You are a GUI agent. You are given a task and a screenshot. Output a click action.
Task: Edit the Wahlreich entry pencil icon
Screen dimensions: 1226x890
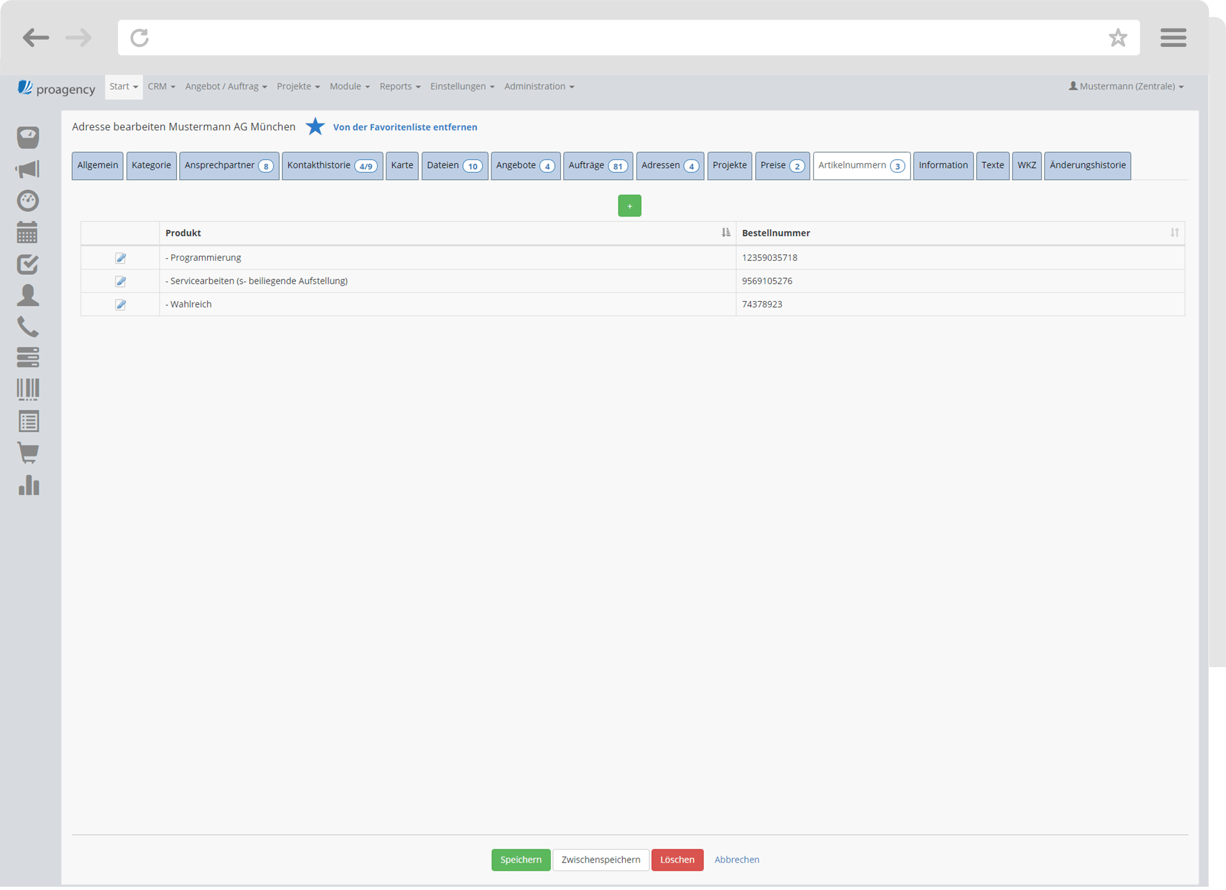[121, 305]
